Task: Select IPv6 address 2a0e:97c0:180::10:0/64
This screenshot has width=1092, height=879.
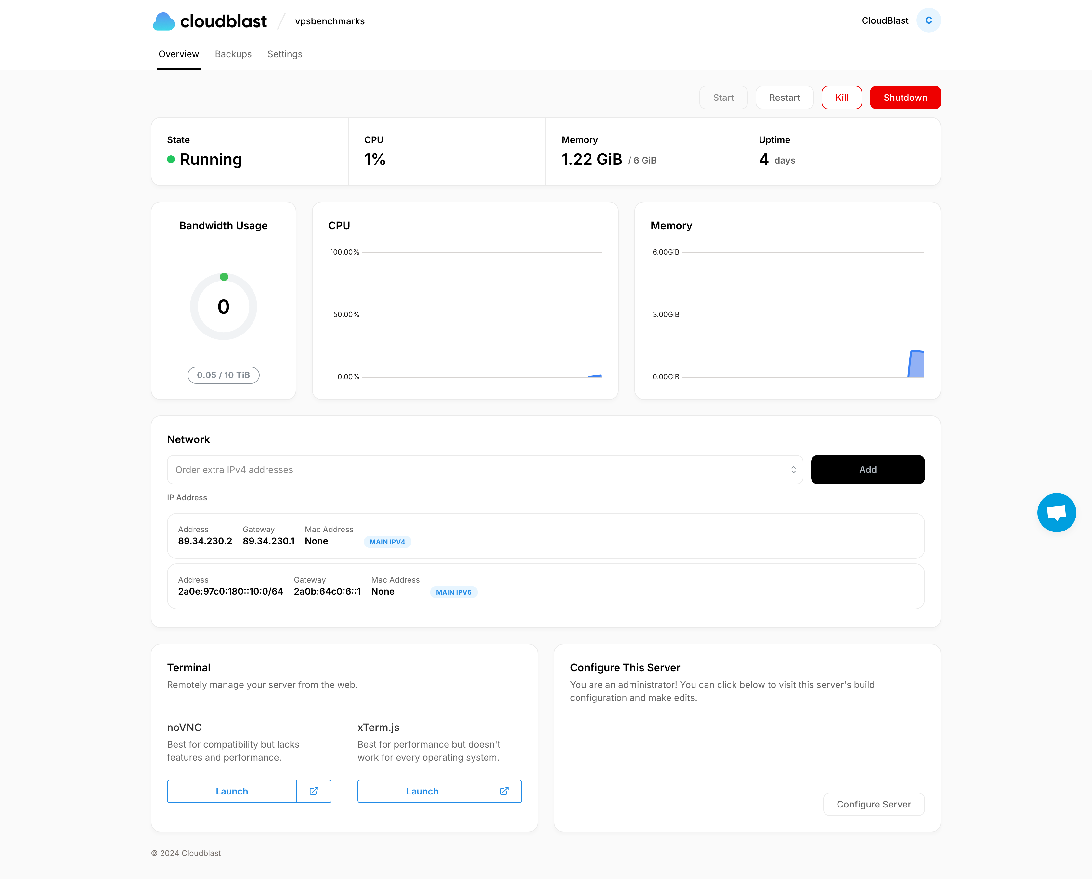Action: click(230, 591)
